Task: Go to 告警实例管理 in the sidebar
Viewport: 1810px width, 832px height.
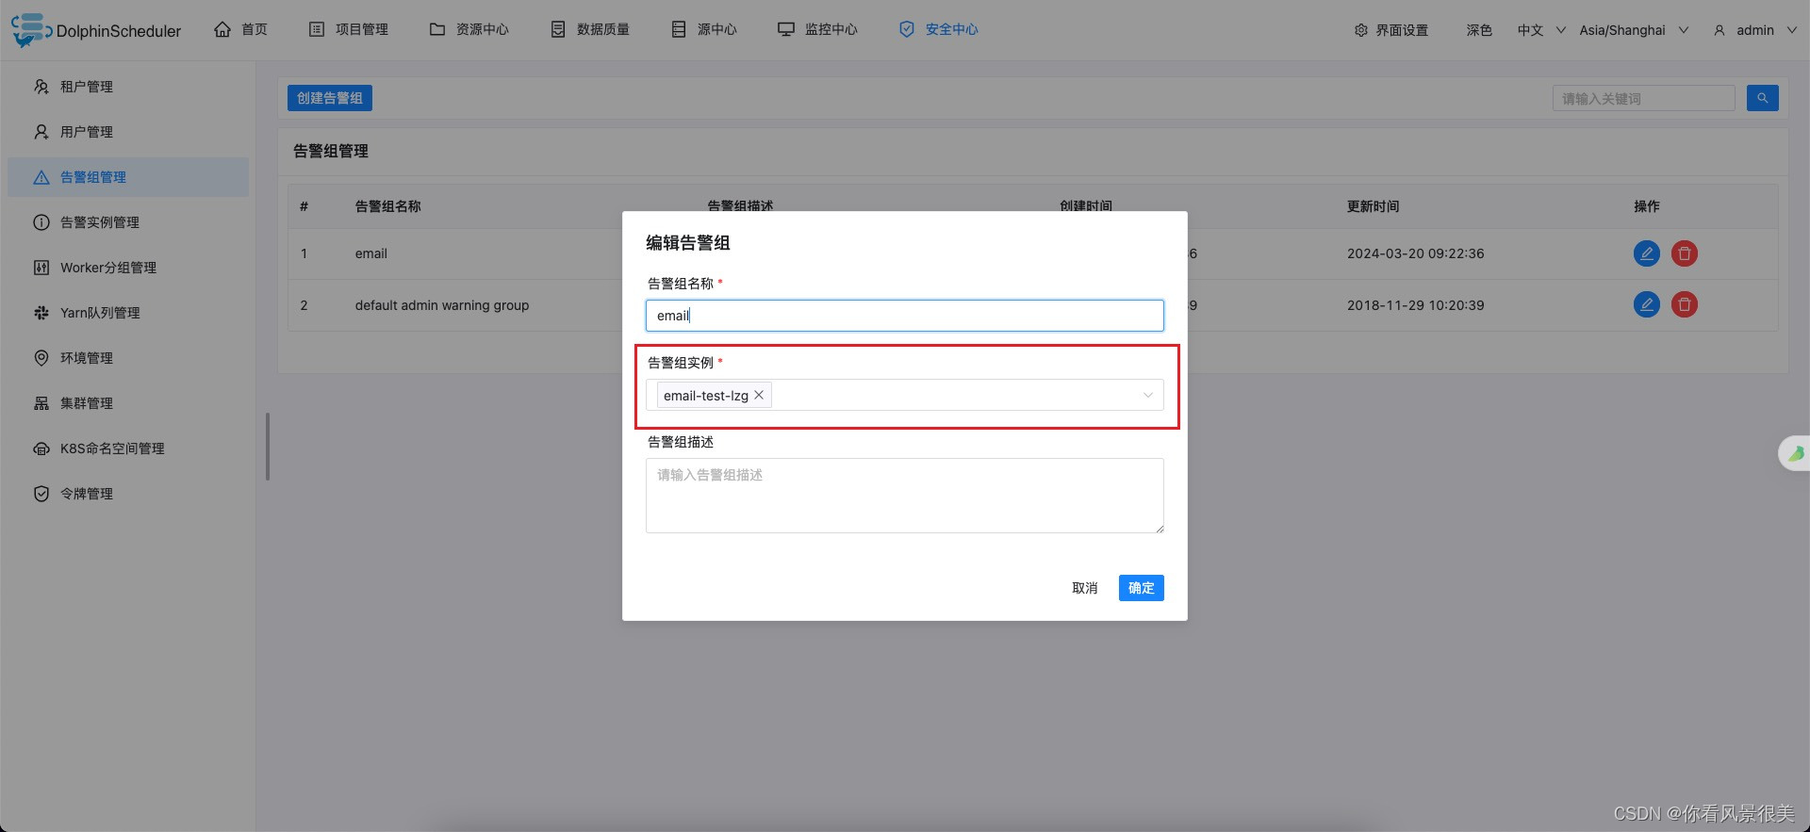Action: coord(128,222)
